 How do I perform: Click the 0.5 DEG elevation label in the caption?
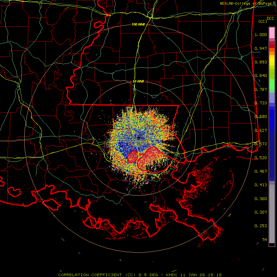point(148,275)
